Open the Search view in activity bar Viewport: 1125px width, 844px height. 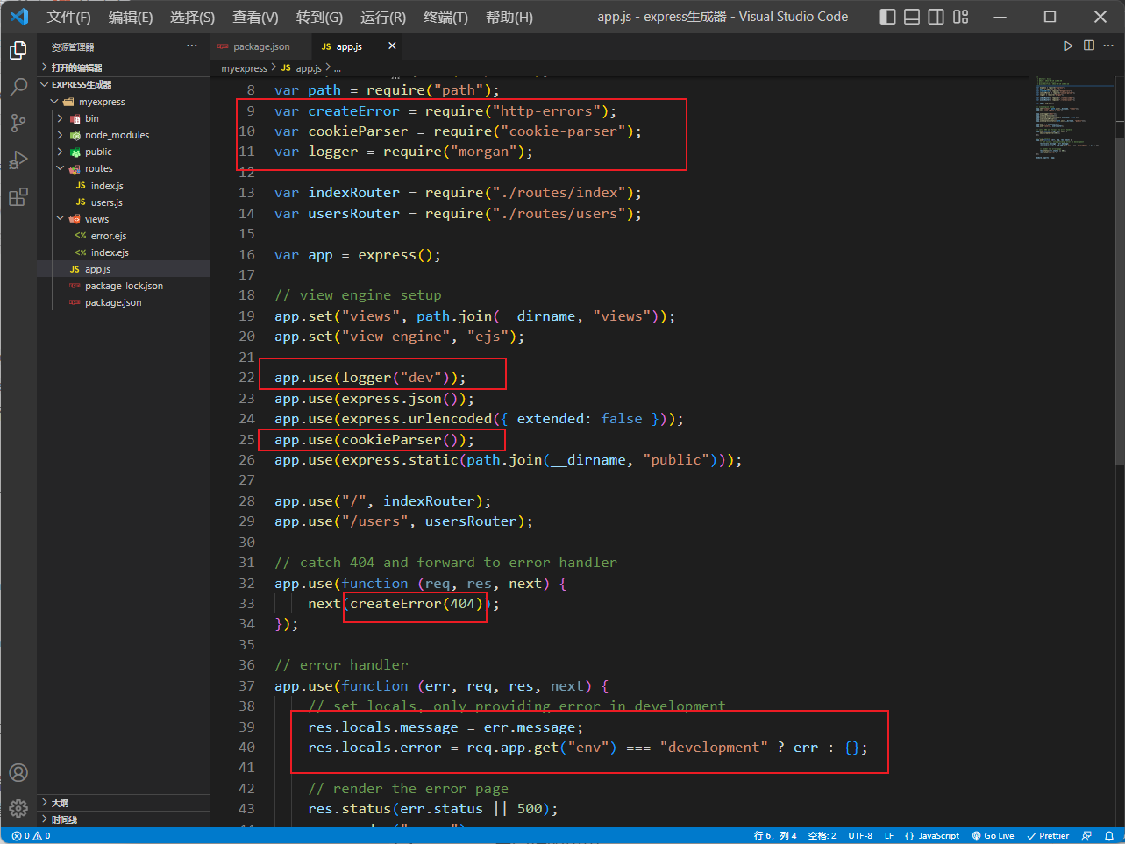point(18,87)
